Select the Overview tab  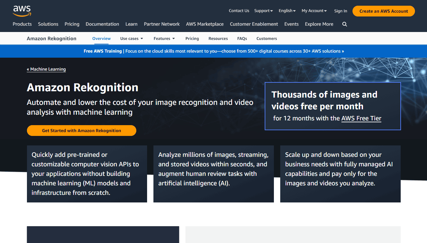tap(101, 38)
